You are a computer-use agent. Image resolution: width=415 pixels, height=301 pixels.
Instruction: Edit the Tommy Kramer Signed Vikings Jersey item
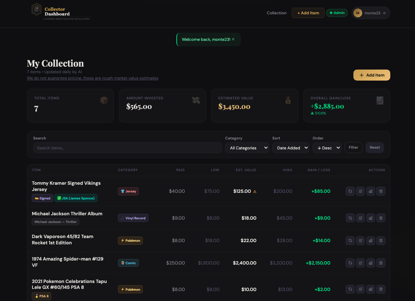[360, 191]
